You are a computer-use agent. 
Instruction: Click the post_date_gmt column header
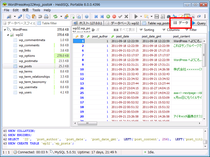(156, 36)
